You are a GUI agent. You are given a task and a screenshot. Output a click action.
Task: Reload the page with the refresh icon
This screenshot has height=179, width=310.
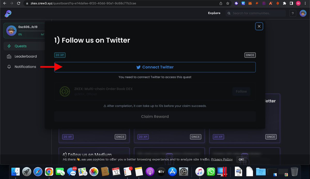(x=19, y=3)
